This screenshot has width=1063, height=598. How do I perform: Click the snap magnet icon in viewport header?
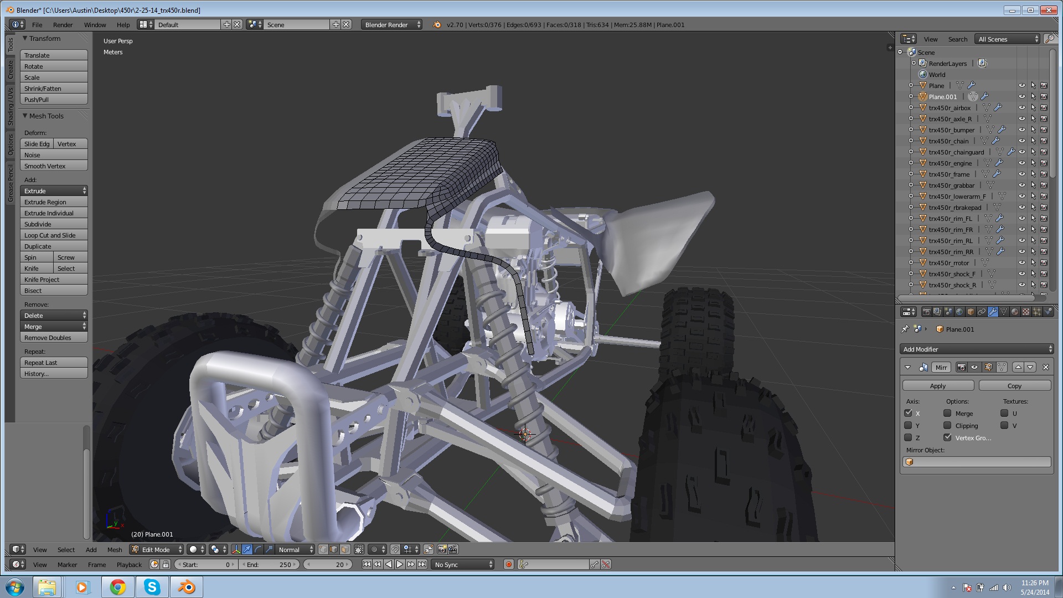[x=395, y=549]
